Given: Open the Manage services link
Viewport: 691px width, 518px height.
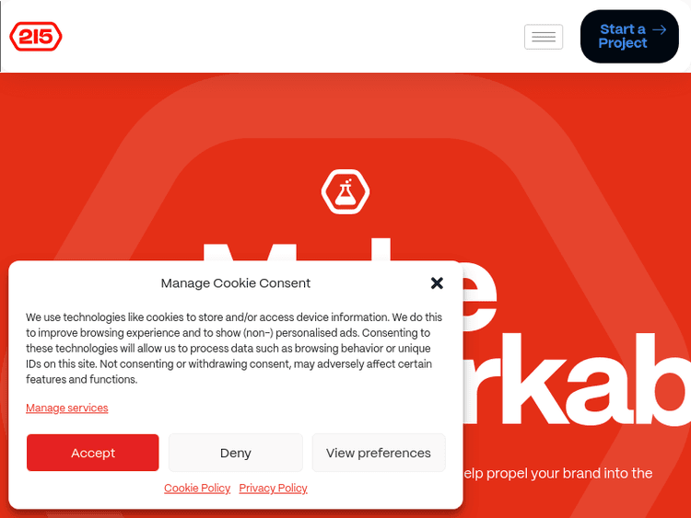Looking at the screenshot, I should (x=67, y=408).
